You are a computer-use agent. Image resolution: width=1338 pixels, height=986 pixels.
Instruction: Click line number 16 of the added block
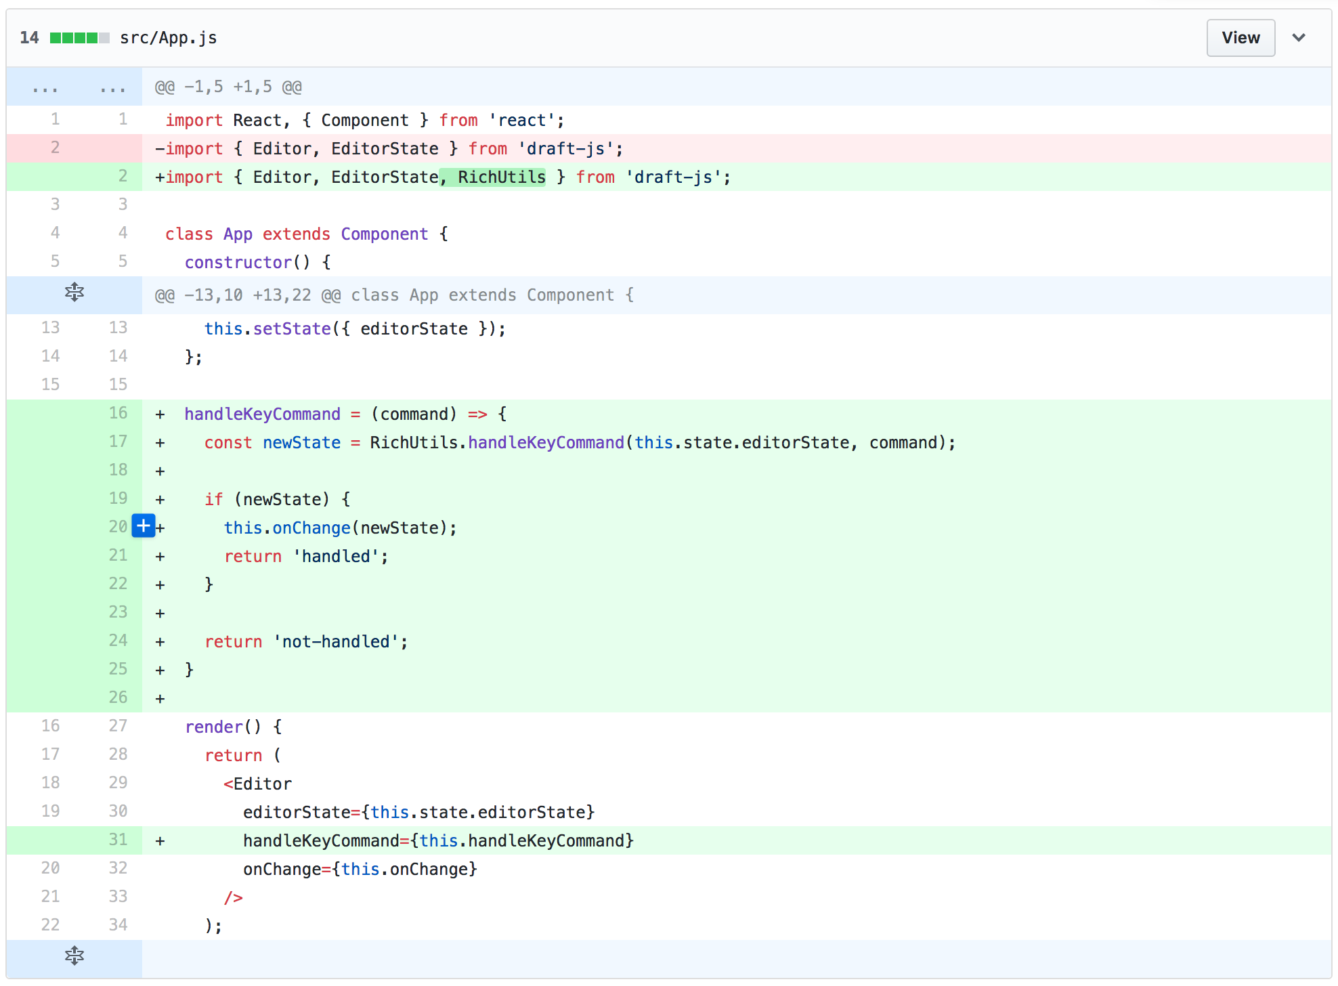coord(117,413)
